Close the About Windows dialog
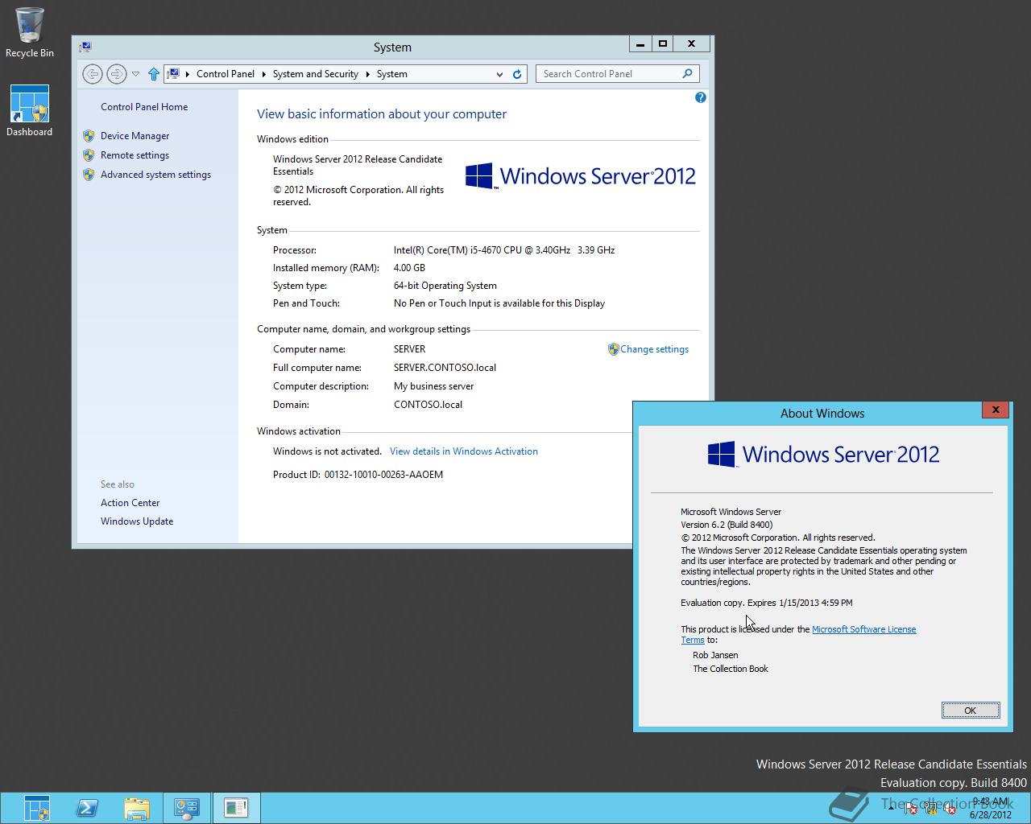The image size is (1031, 824). coord(996,410)
